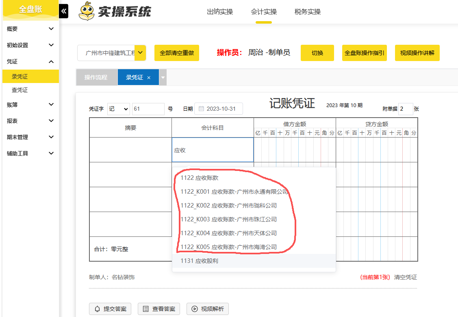Open the tab list dropdown arrow

[163, 78]
